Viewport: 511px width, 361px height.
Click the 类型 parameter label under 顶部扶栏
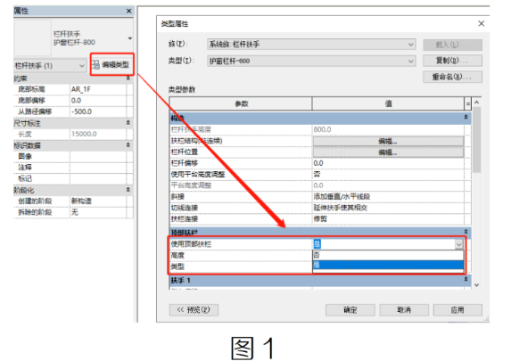(177, 267)
